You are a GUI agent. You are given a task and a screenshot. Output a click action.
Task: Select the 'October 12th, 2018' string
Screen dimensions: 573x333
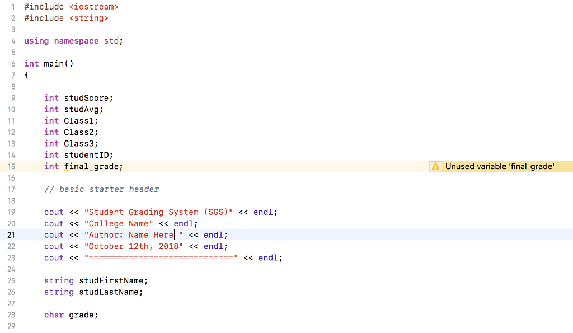pyautogui.click(x=134, y=246)
